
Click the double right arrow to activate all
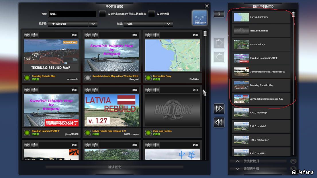pos(219,109)
